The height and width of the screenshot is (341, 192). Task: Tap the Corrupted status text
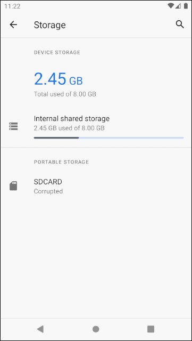[x=48, y=191]
